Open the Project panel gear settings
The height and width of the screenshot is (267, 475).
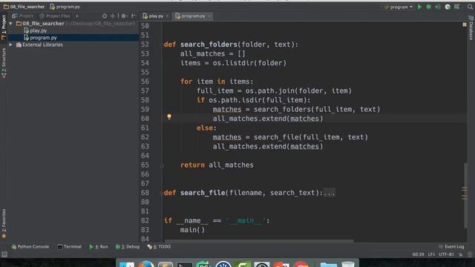coord(124,16)
